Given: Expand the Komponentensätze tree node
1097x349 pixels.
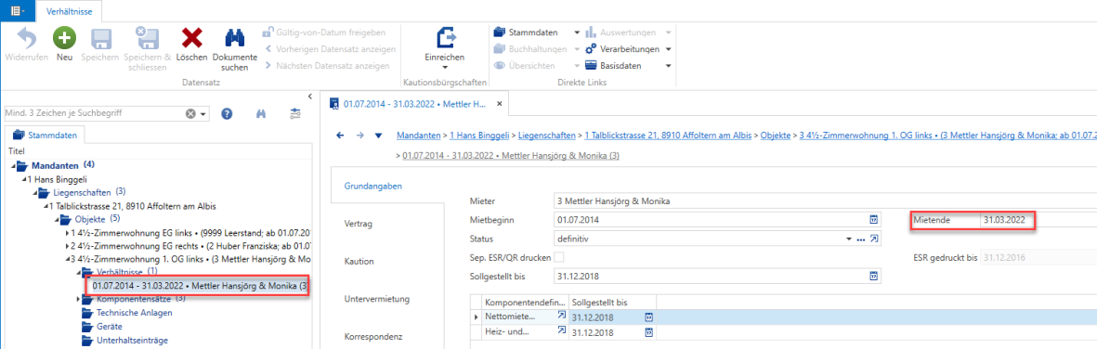Looking at the screenshot, I should click(x=78, y=300).
